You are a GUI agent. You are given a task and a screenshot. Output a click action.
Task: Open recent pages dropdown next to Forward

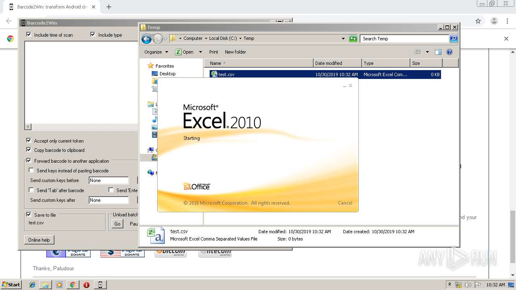(x=165, y=39)
